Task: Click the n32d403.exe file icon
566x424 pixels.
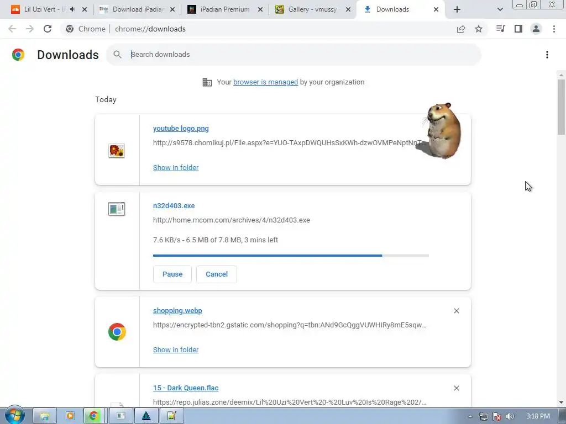Action: tap(117, 209)
